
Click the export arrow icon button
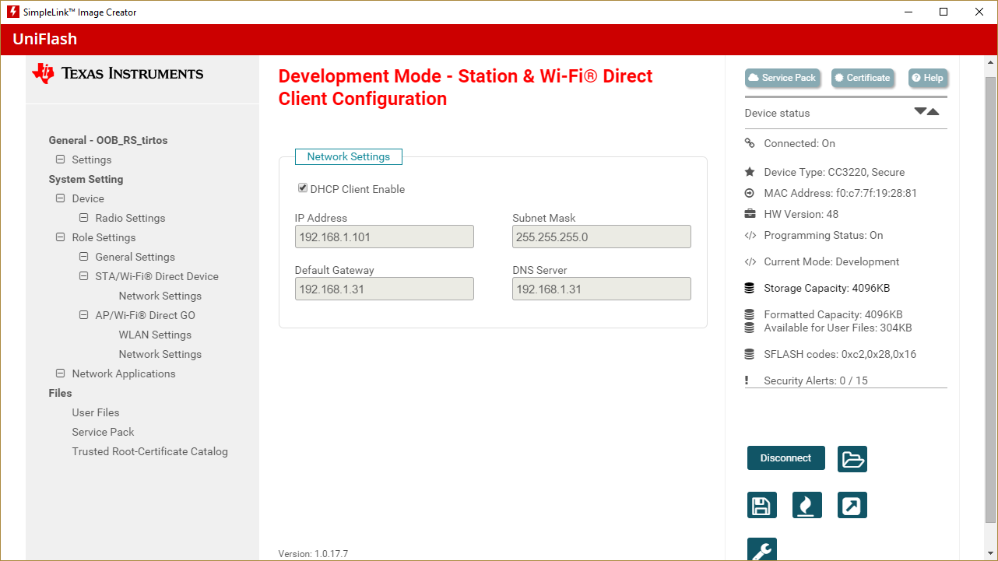852,506
